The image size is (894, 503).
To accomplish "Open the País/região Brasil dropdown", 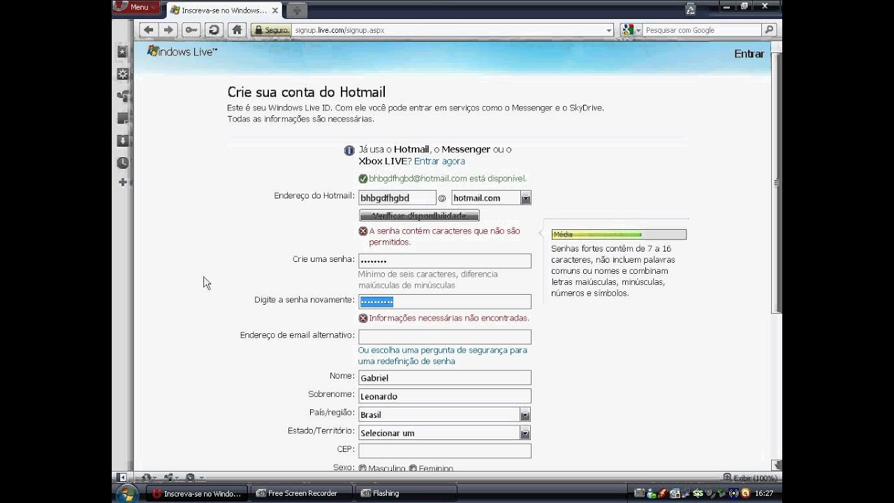I will pyautogui.click(x=525, y=415).
